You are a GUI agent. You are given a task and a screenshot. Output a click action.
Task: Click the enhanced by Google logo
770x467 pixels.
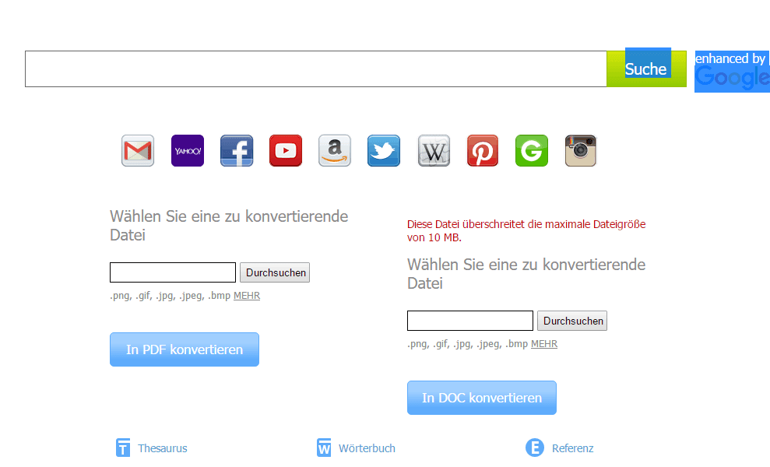(732, 71)
